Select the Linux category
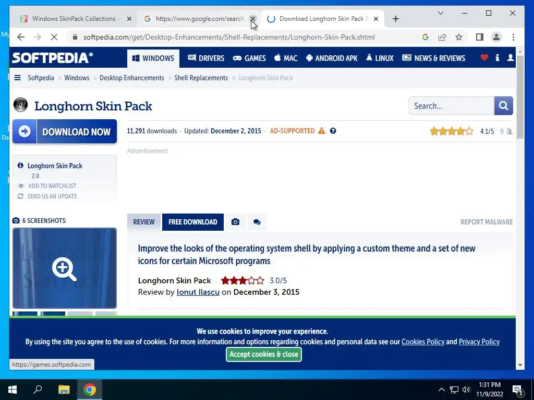534x400 pixels. pyautogui.click(x=380, y=58)
